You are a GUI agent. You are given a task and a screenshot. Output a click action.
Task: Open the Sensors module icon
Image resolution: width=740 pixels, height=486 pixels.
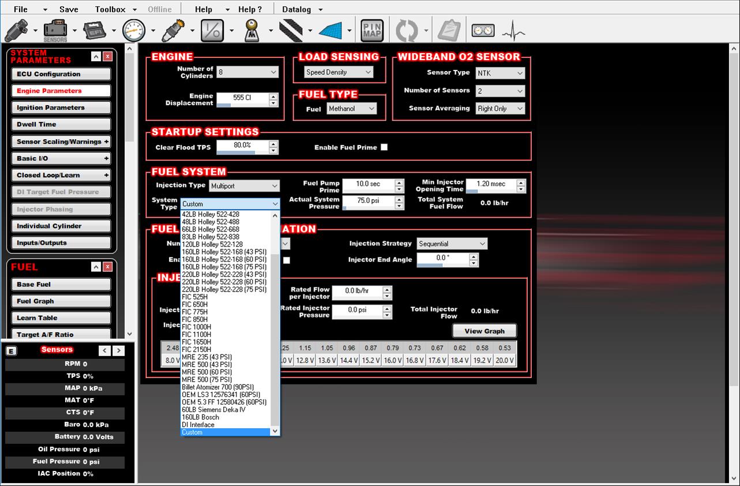pos(55,30)
